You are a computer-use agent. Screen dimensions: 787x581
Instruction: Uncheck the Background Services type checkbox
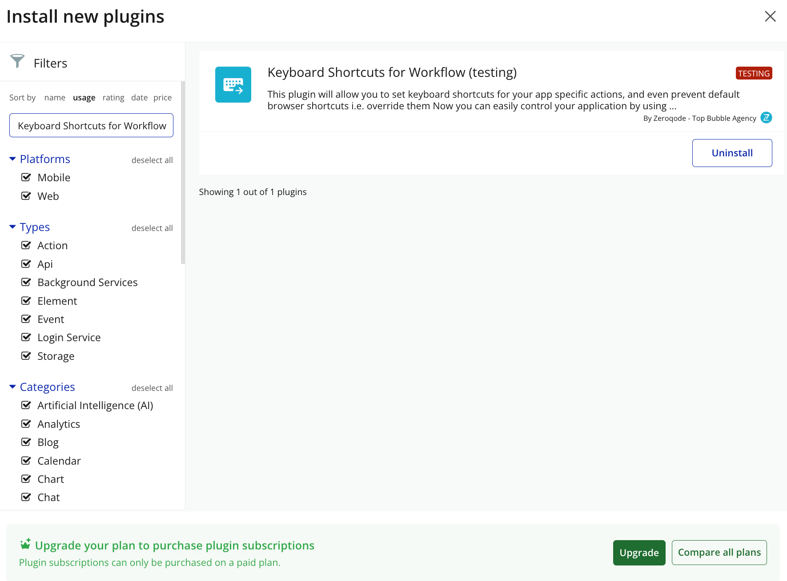coord(26,282)
